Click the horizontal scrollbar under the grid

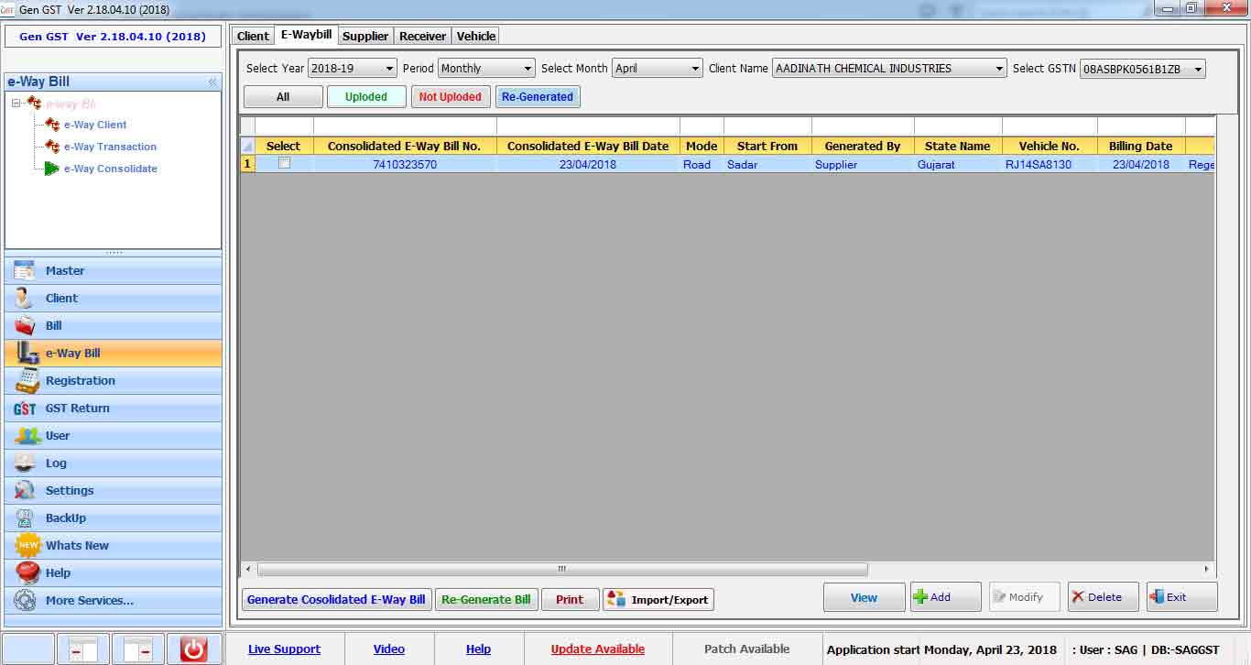click(561, 570)
